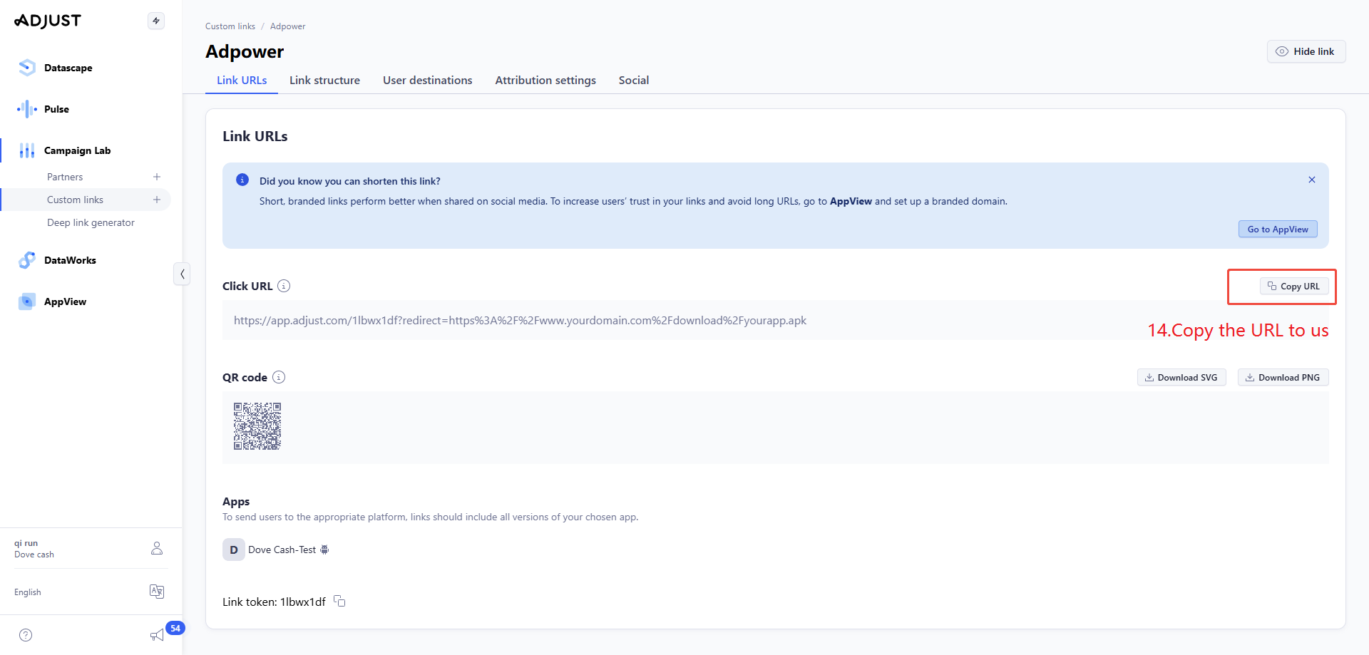The height and width of the screenshot is (655, 1369).
Task: Open AppView from the sidebar
Action: tap(65, 301)
